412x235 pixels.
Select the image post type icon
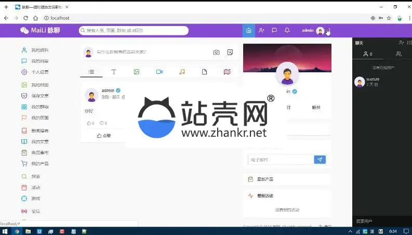[136, 72]
